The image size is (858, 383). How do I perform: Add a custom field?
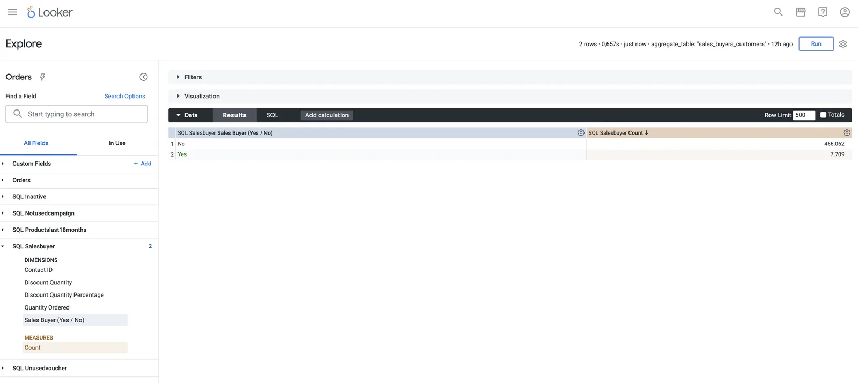pyautogui.click(x=143, y=164)
